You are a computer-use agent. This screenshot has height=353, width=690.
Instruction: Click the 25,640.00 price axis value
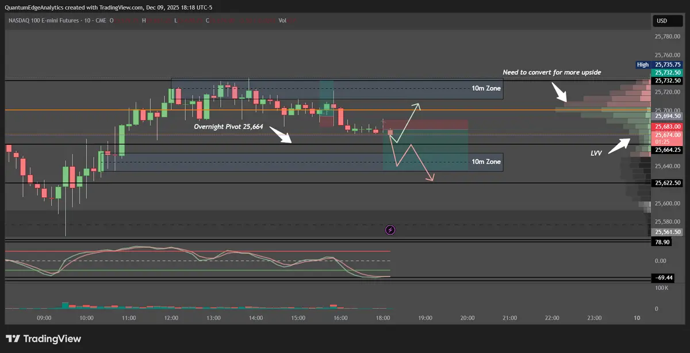click(668, 167)
